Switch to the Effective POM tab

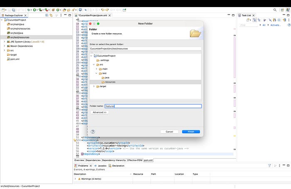135,160
